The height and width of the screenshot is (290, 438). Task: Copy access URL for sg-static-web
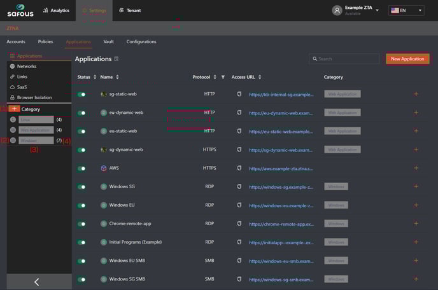pyautogui.click(x=239, y=94)
